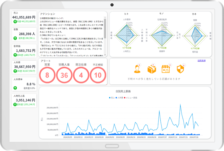This screenshot has height=151, width=224.
Task: Click the 日別売上原価 chart title
Action: [123, 91]
